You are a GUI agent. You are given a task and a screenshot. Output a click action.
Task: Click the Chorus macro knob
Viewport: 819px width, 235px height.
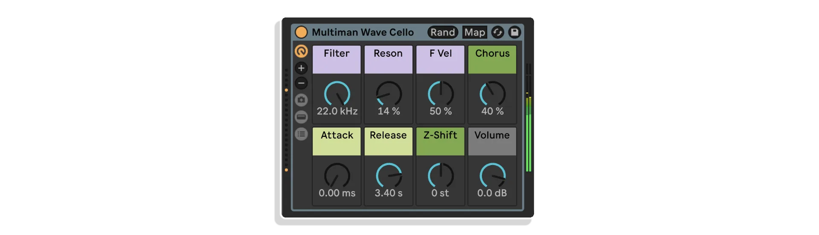coord(492,94)
